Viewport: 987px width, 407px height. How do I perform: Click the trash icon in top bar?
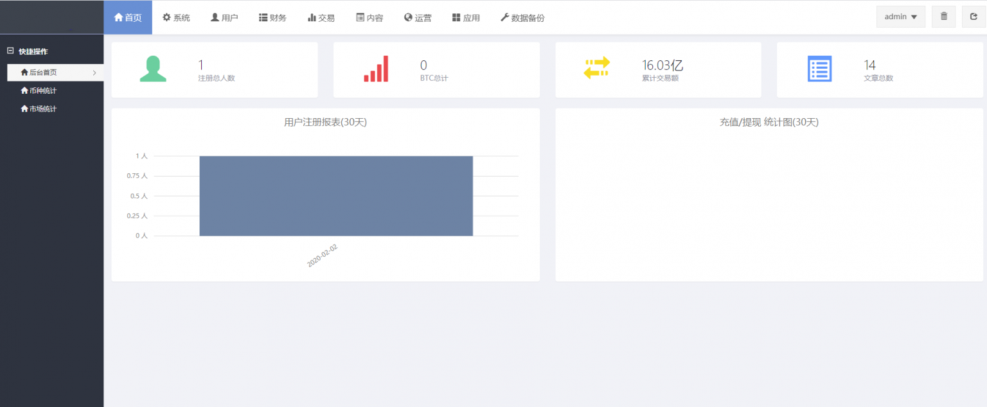[x=943, y=17]
